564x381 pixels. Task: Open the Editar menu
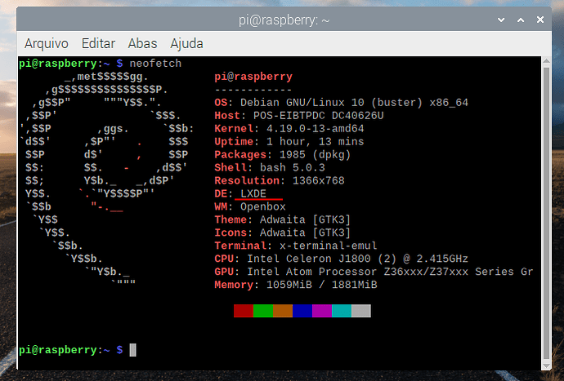tap(98, 43)
